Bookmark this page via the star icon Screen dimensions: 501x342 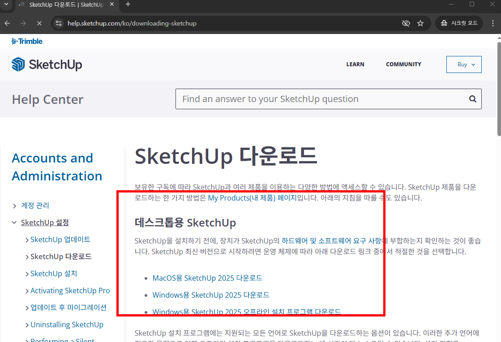pos(420,23)
